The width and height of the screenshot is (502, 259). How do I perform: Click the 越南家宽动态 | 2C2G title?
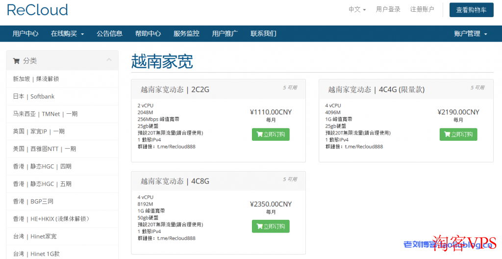click(x=175, y=89)
